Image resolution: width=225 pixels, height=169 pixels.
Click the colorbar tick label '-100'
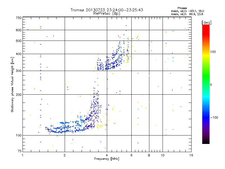tap(214, 117)
